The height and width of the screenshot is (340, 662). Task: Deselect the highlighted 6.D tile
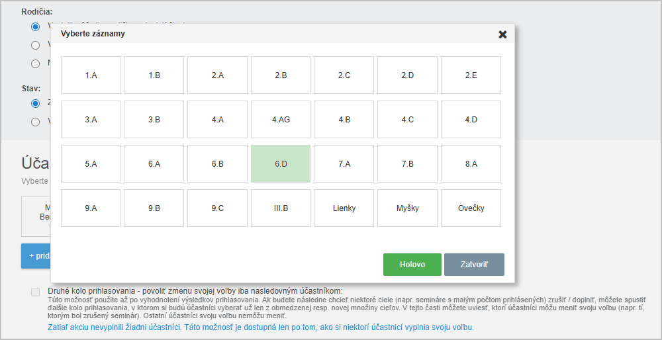coord(281,164)
